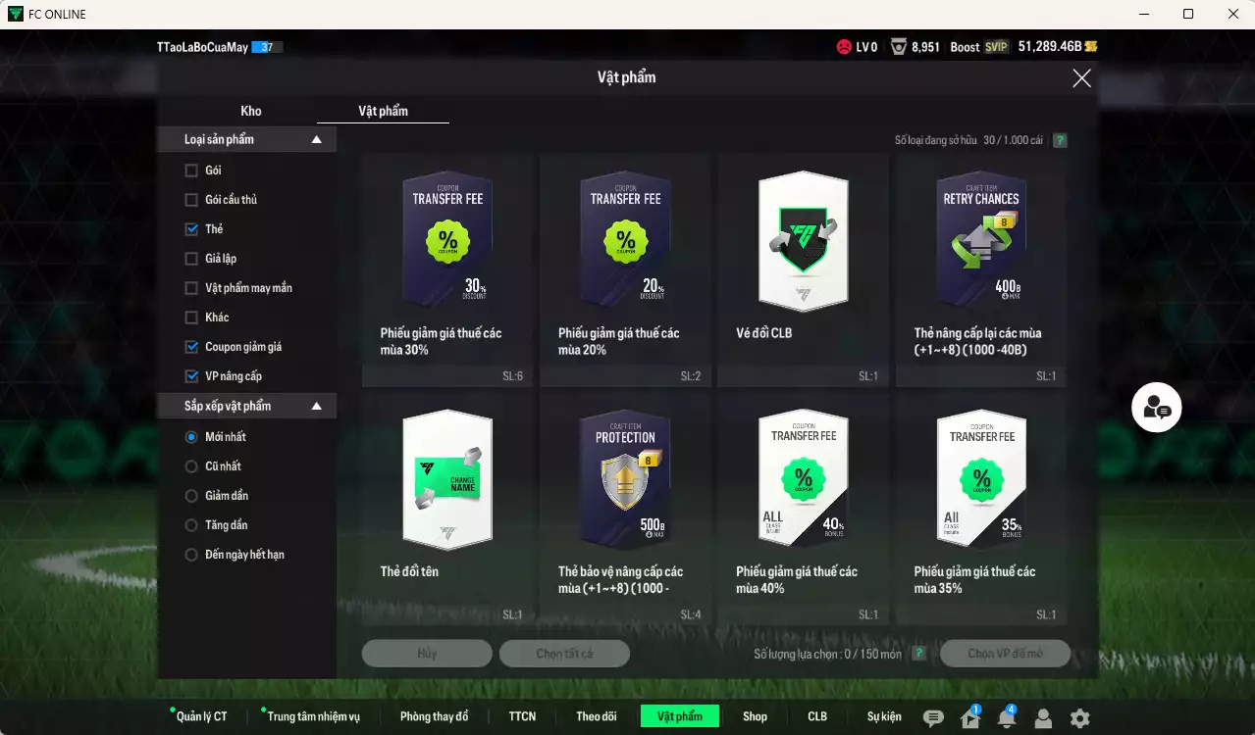Click the home icon with notification badge

coord(969,718)
